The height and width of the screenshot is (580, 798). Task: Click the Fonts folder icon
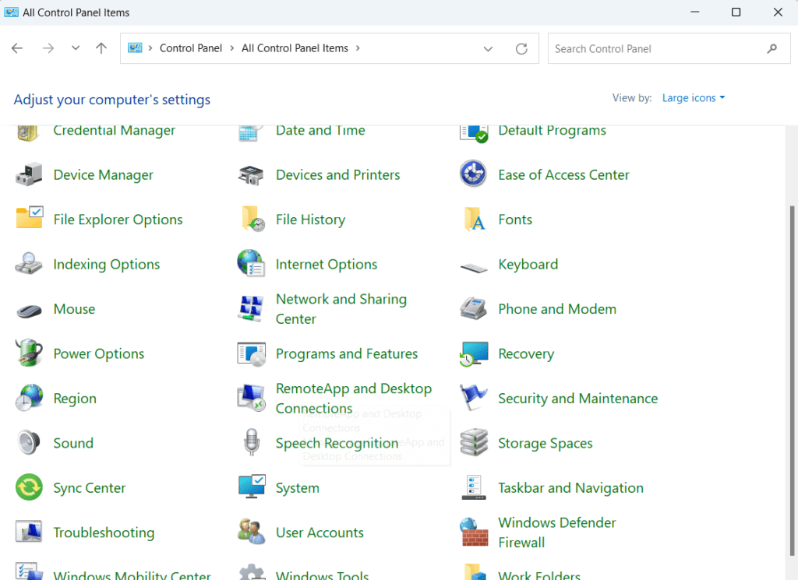475,219
